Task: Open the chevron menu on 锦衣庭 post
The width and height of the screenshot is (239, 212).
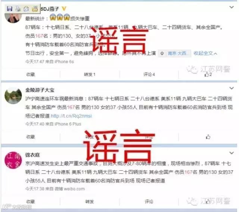Action: click(x=232, y=153)
